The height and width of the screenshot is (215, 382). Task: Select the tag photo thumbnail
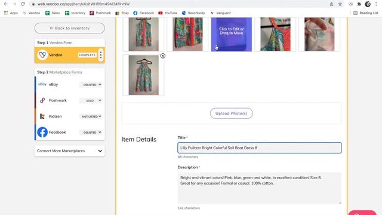[x=319, y=34]
